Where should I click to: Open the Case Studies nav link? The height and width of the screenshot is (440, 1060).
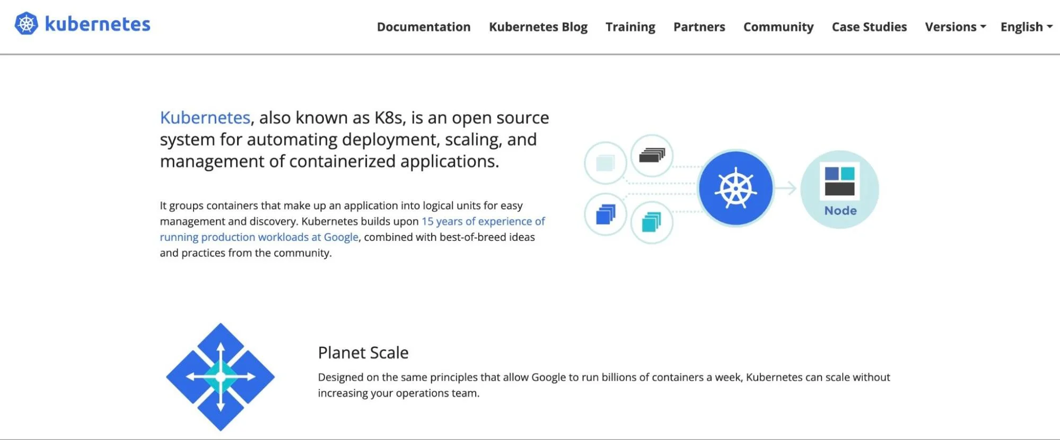(x=869, y=27)
